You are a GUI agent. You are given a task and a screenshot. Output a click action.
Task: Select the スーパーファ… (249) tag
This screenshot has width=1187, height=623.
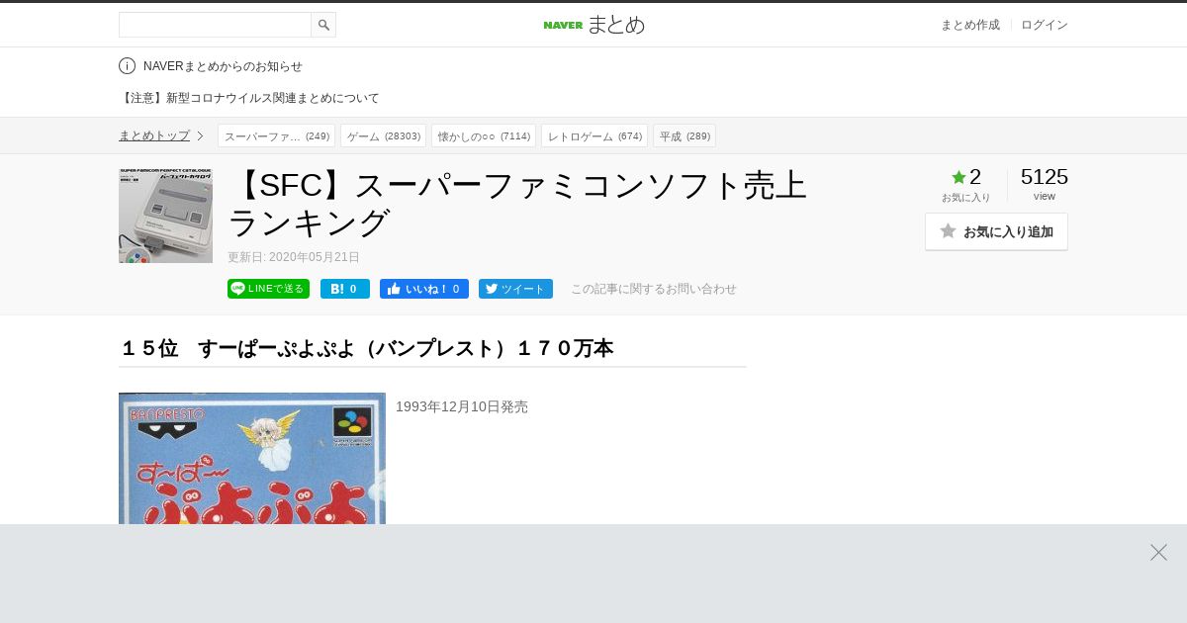point(276,135)
